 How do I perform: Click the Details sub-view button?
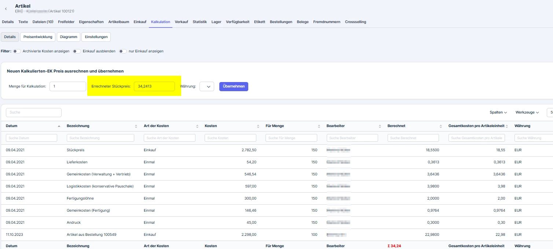10,37
